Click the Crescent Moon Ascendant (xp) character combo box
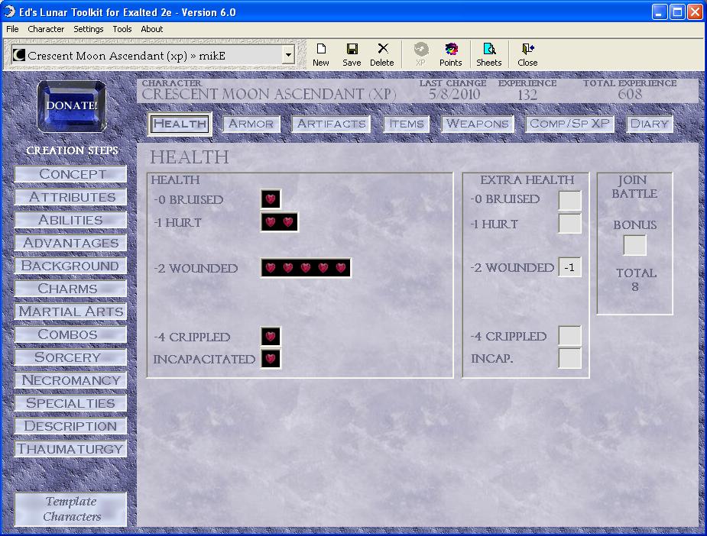Image resolution: width=707 pixels, height=536 pixels. (x=153, y=56)
